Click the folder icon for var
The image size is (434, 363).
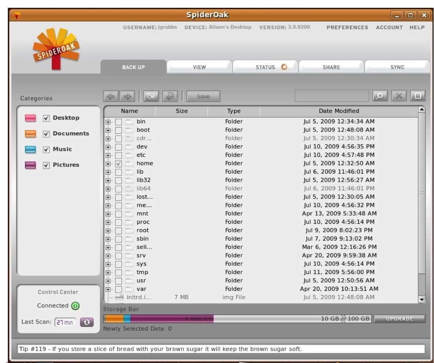[x=129, y=289]
